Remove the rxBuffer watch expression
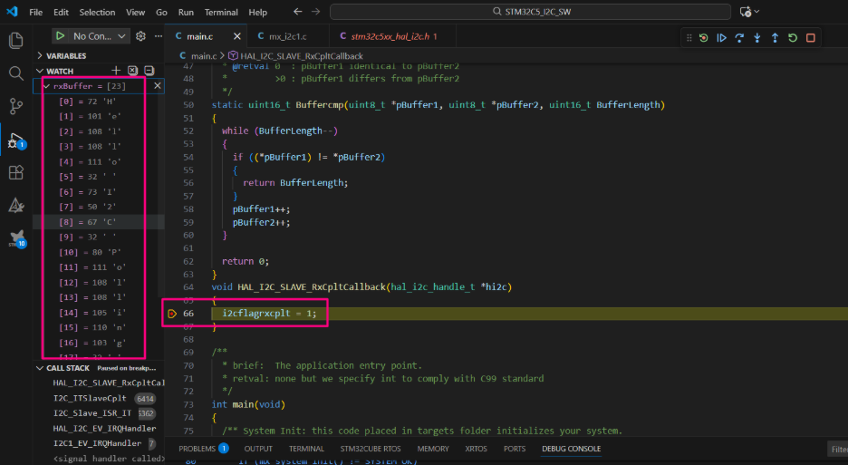Image resolution: width=848 pixels, height=465 pixels. point(157,86)
